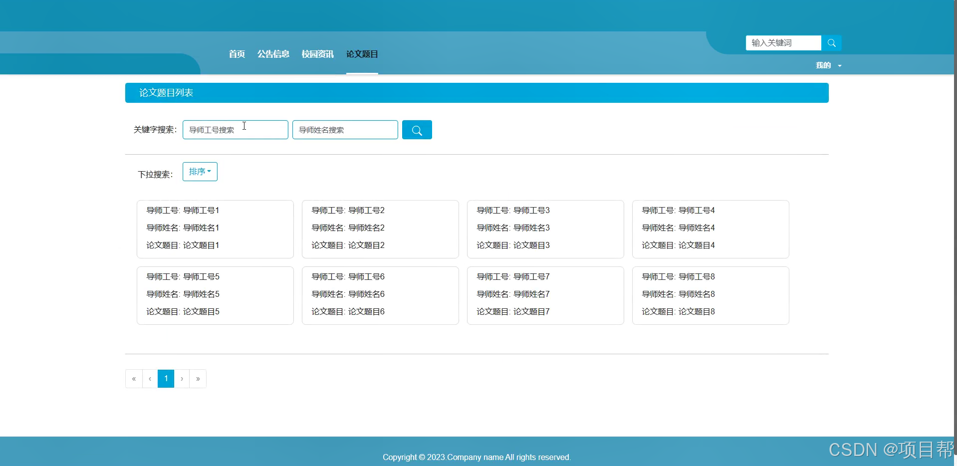Click the 导师工号搜索 input field
Screen dimensions: 957x466
(x=236, y=130)
